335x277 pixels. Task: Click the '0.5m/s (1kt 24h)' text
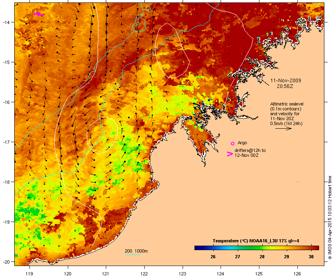286,123
